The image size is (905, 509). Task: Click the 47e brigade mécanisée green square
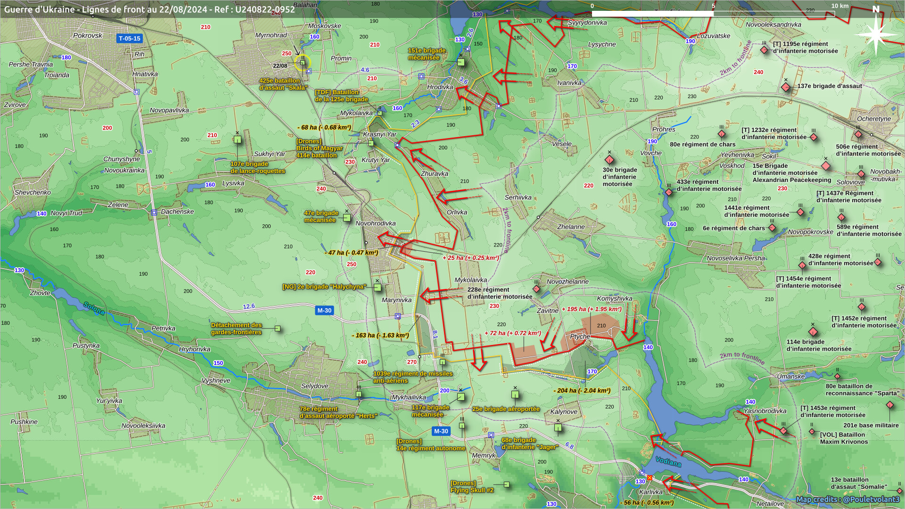tap(347, 218)
